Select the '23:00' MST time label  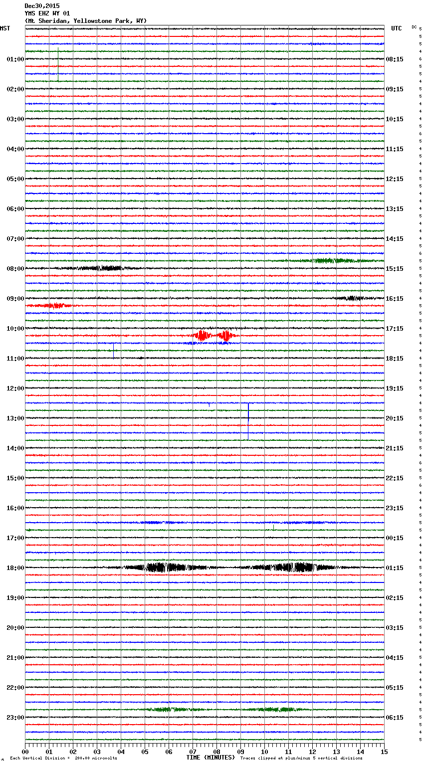(15, 718)
